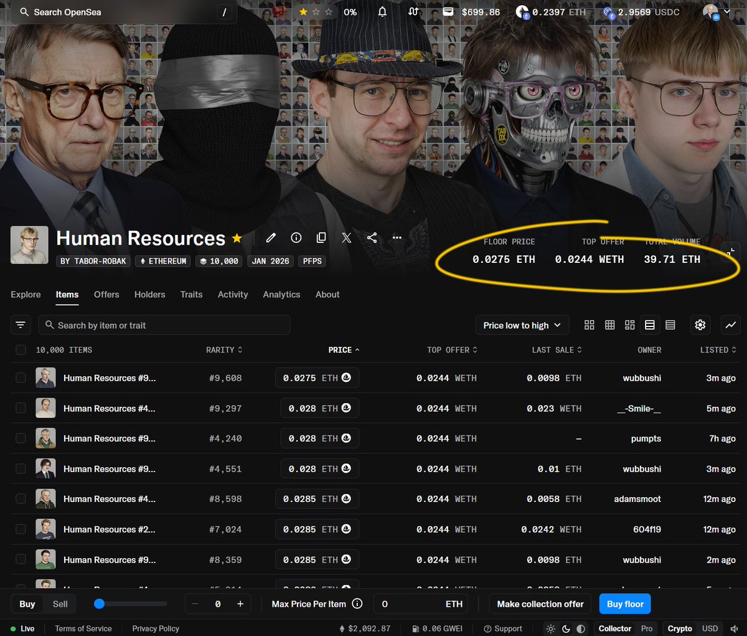Screen dimensions: 747x636
Task: Sort by the RARITY column
Action: (224, 349)
